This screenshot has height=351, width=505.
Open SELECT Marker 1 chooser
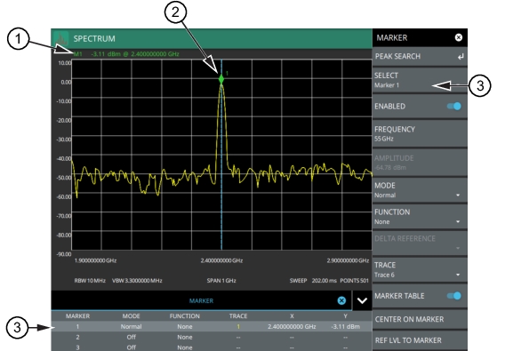[420, 80]
